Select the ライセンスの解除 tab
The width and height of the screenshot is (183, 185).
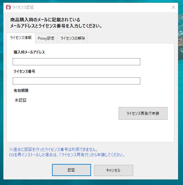tap(72, 38)
